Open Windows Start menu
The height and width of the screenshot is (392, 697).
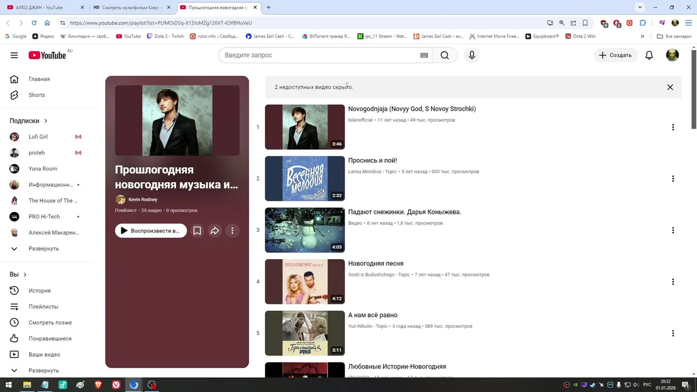(9, 385)
